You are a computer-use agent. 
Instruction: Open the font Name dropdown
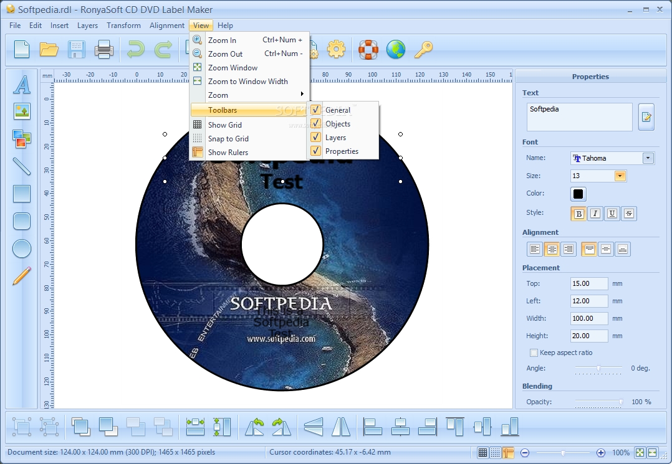tap(648, 158)
